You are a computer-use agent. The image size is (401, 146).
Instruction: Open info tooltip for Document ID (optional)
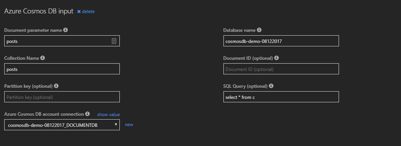pyautogui.click(x=277, y=58)
